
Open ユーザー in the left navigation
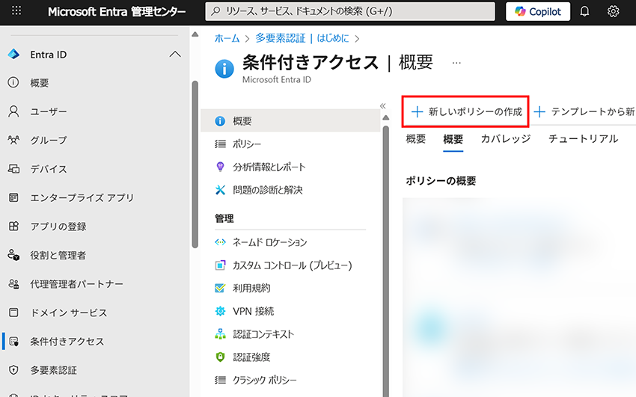(x=49, y=111)
